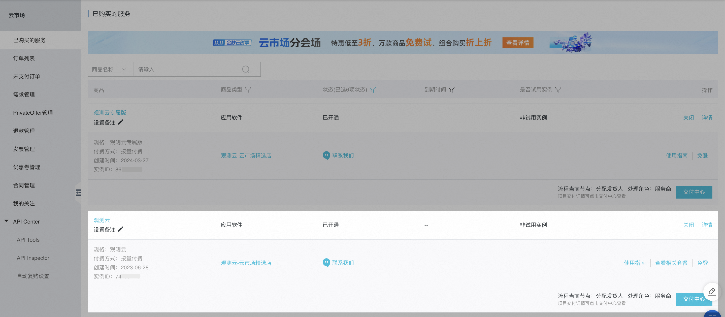Click 查看详情 button on promo banner
The image size is (725, 317).
518,43
